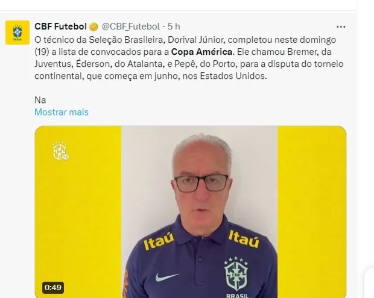
Task: Click the CBF watermark logo in video
Action: tap(60, 151)
